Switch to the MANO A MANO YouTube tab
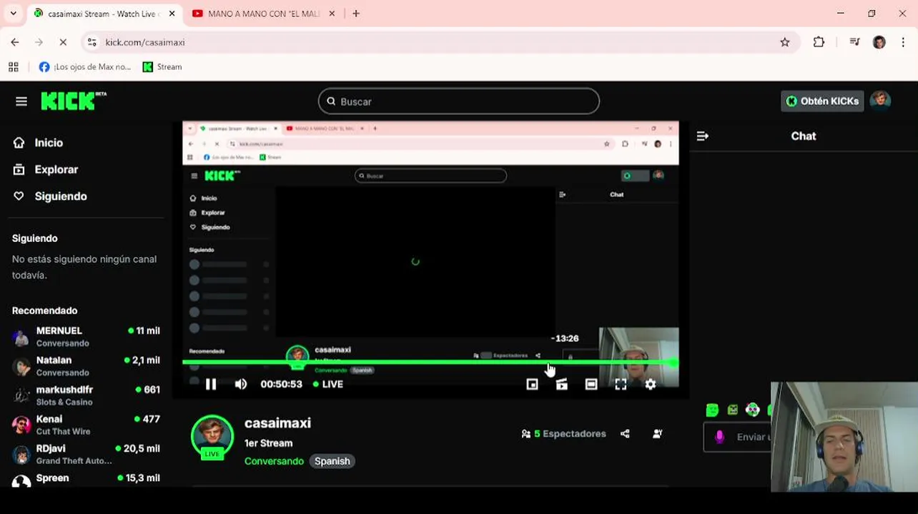 [x=263, y=14]
